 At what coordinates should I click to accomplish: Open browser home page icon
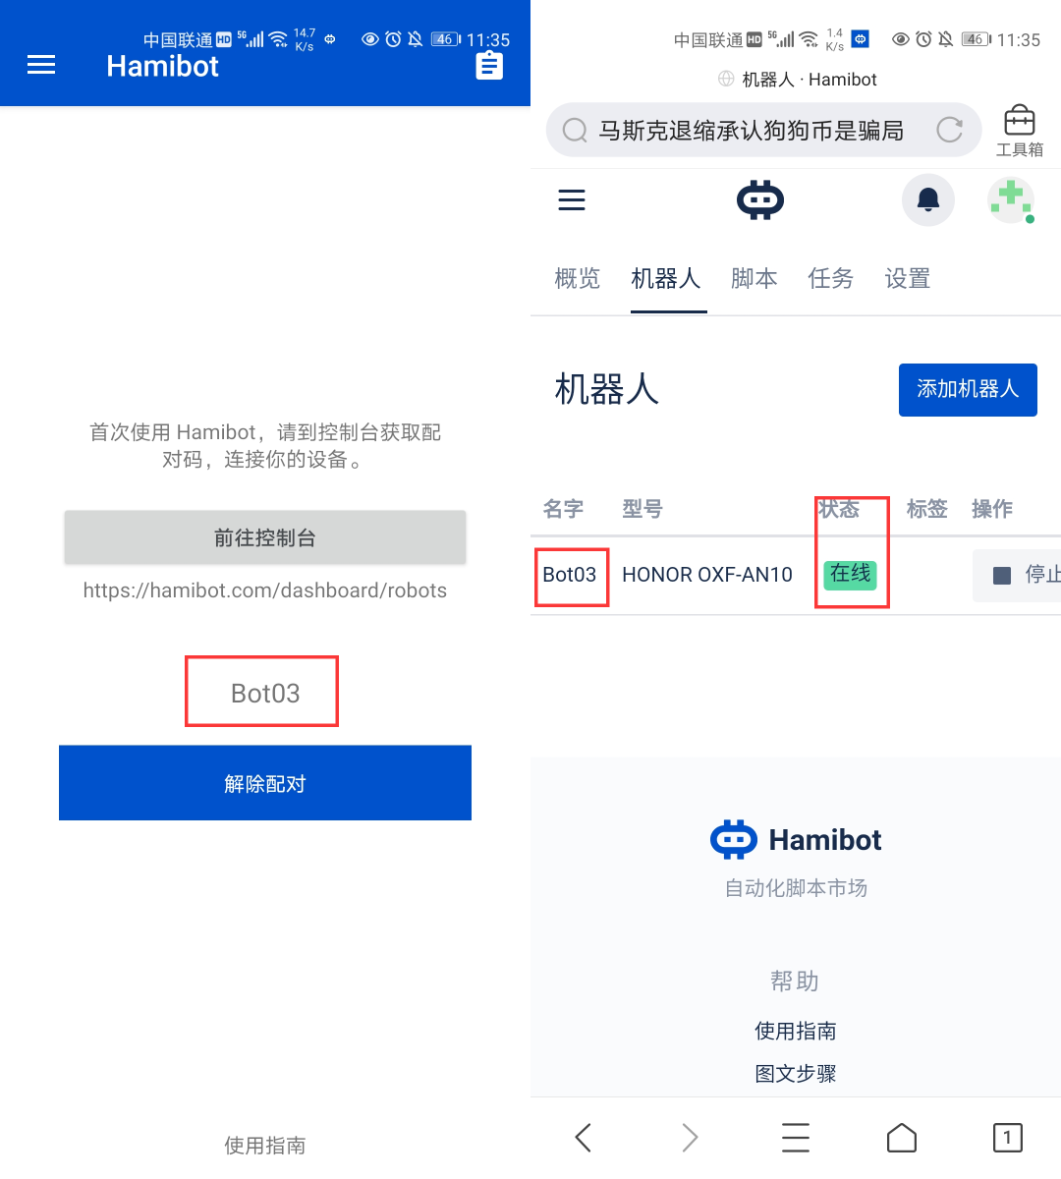coord(902,1138)
